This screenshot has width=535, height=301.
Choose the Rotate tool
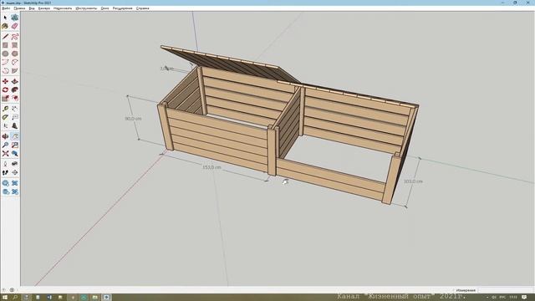pyautogui.click(x=5, y=89)
